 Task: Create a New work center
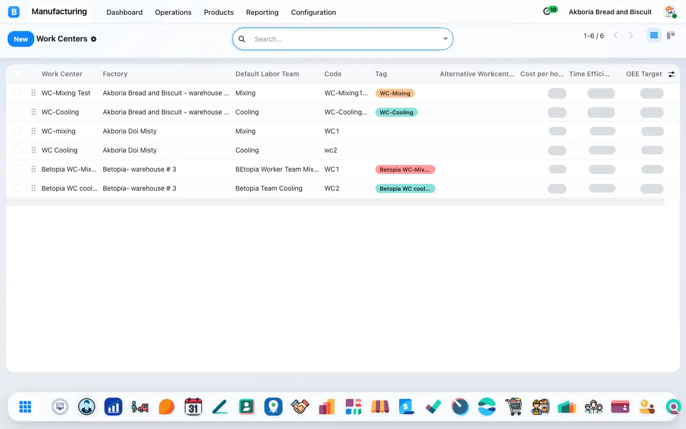click(x=21, y=39)
